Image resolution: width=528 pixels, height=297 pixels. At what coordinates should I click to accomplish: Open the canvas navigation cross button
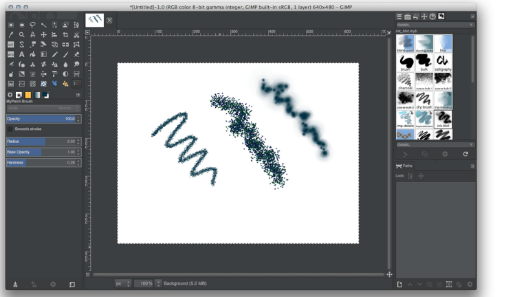[x=389, y=274]
